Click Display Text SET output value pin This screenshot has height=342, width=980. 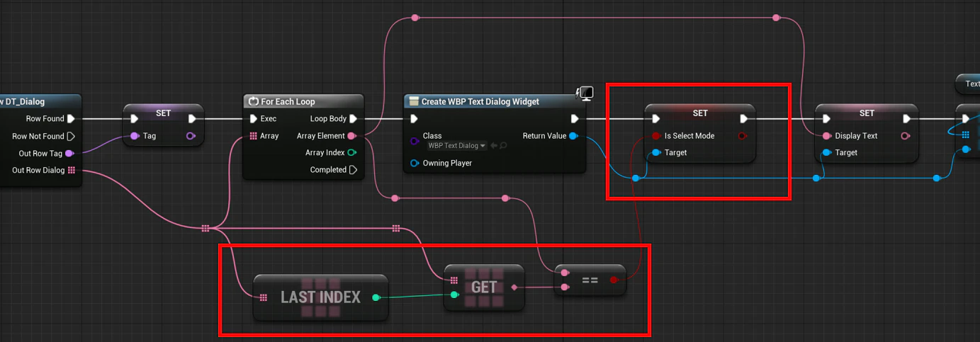pyautogui.click(x=905, y=136)
